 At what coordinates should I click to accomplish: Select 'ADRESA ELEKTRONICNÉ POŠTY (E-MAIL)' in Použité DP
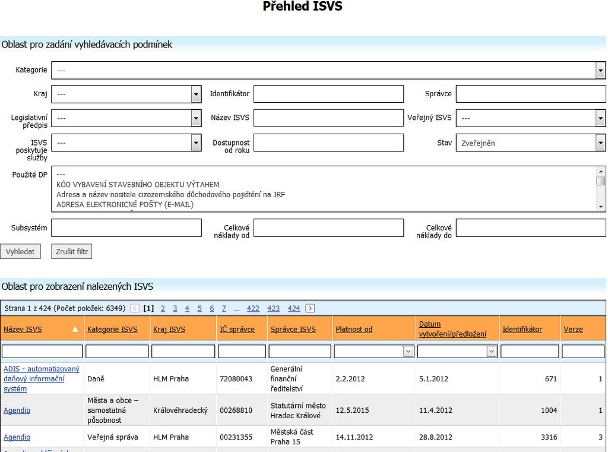(125, 204)
